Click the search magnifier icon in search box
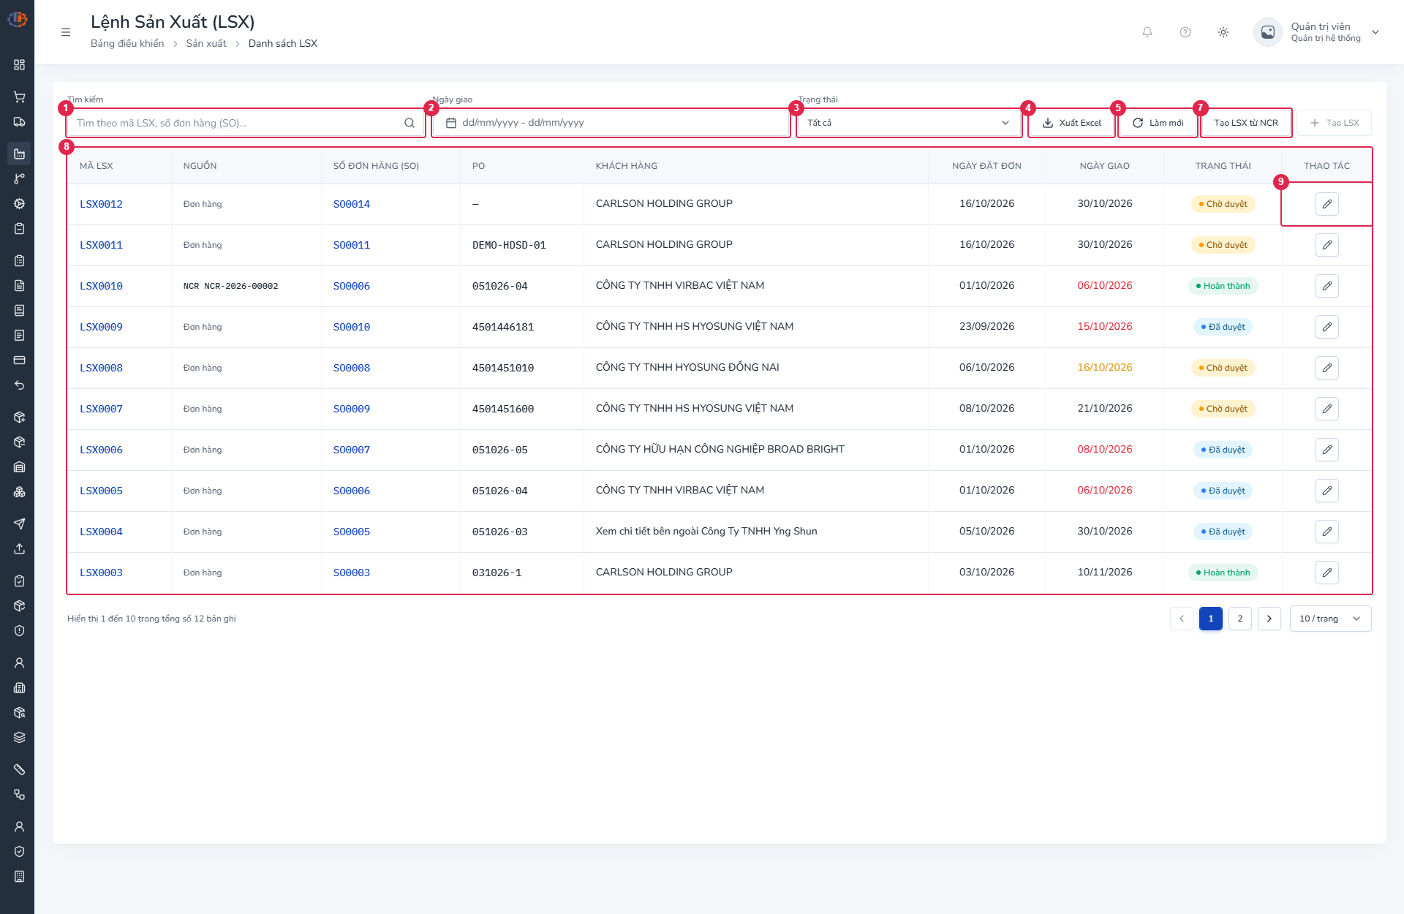Screen dimensions: 1404x914 (x=409, y=123)
